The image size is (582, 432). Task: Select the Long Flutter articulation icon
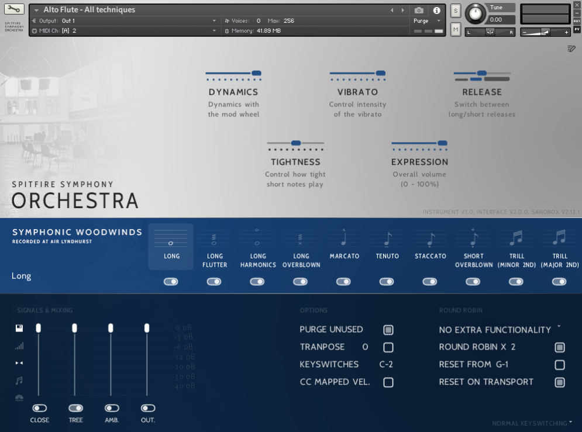tap(215, 239)
